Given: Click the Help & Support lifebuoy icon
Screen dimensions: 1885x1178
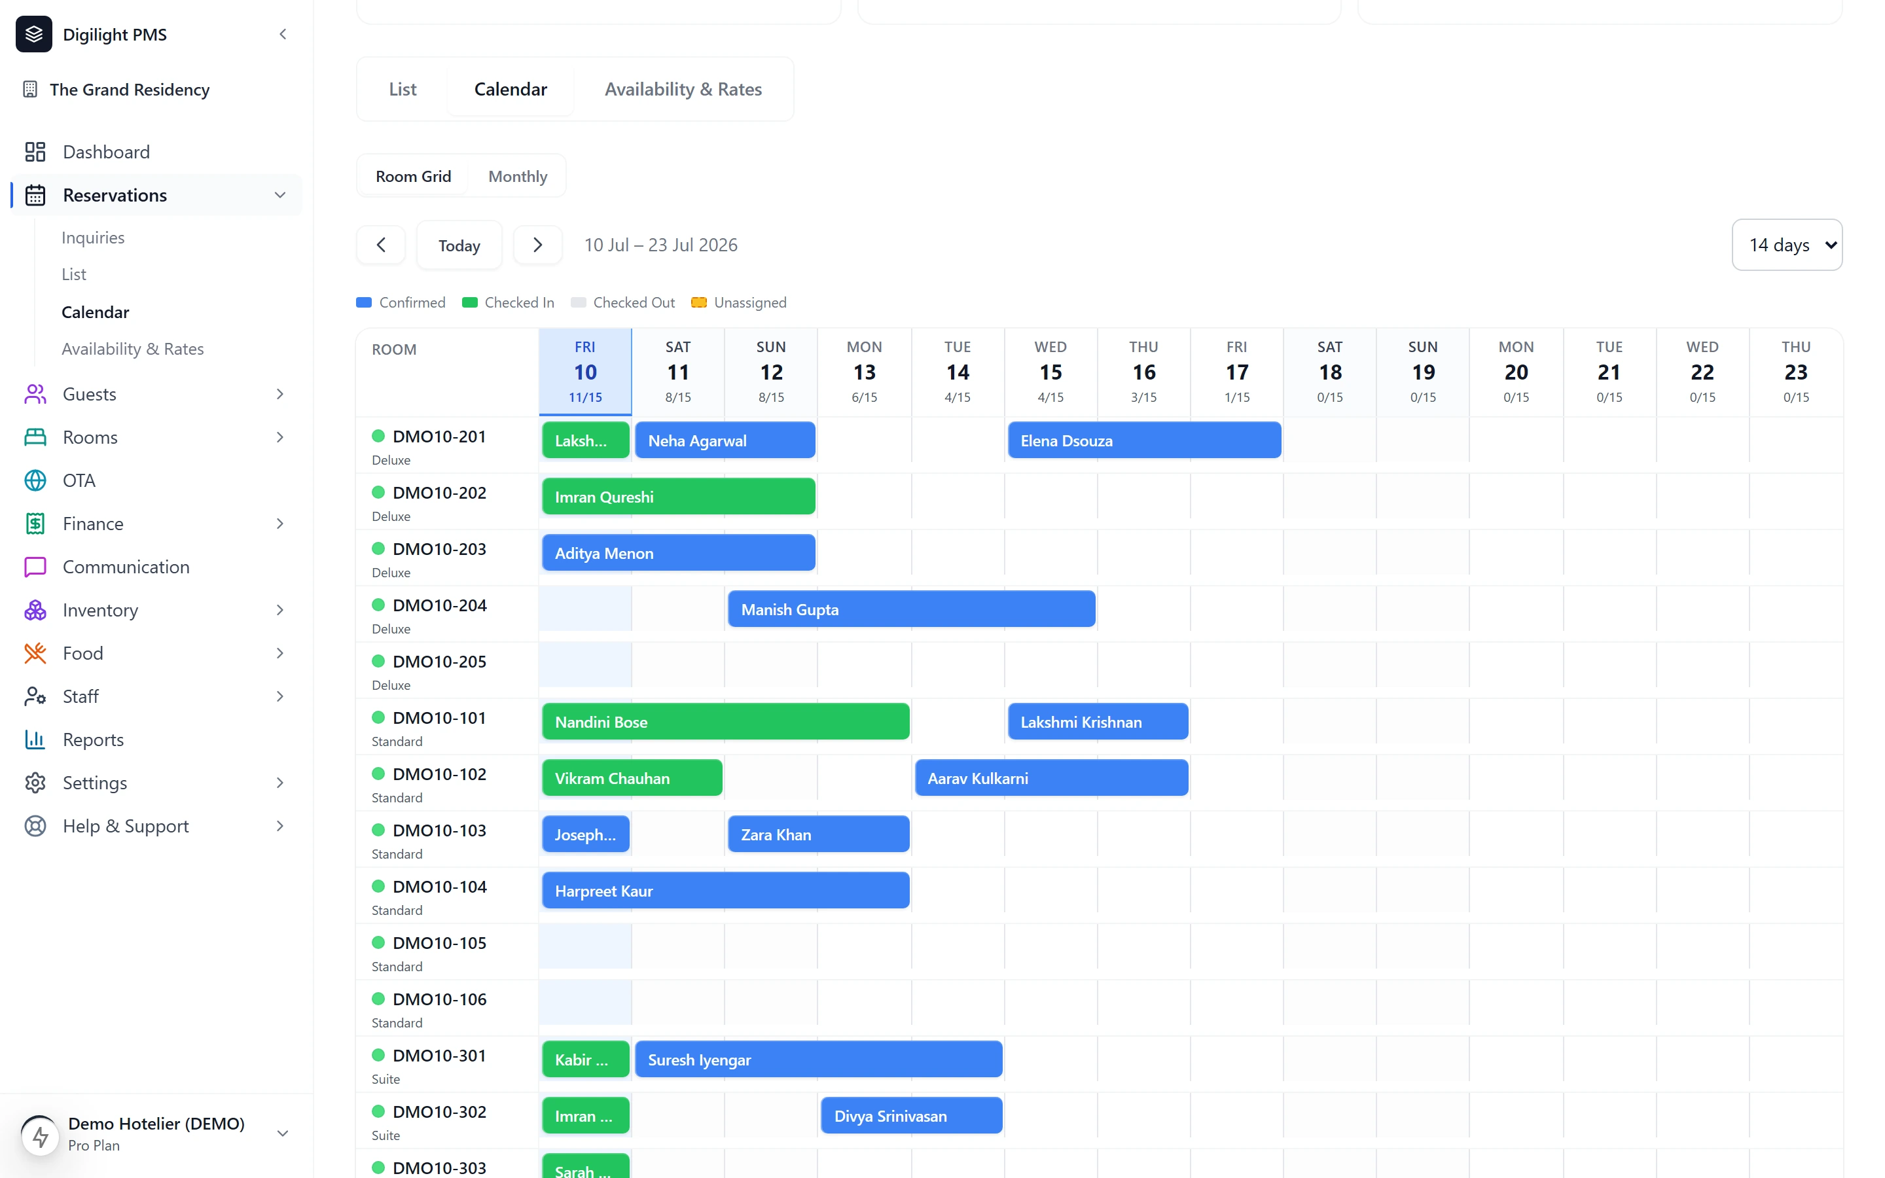Looking at the screenshot, I should [x=35, y=827].
